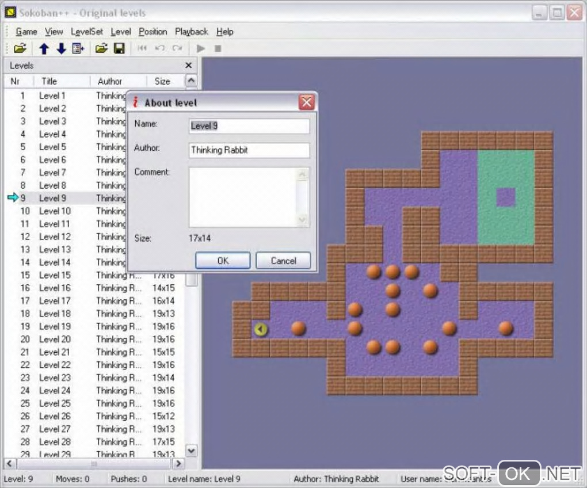Select Level 10 in the list
This screenshot has width=587, height=488.
55,211
